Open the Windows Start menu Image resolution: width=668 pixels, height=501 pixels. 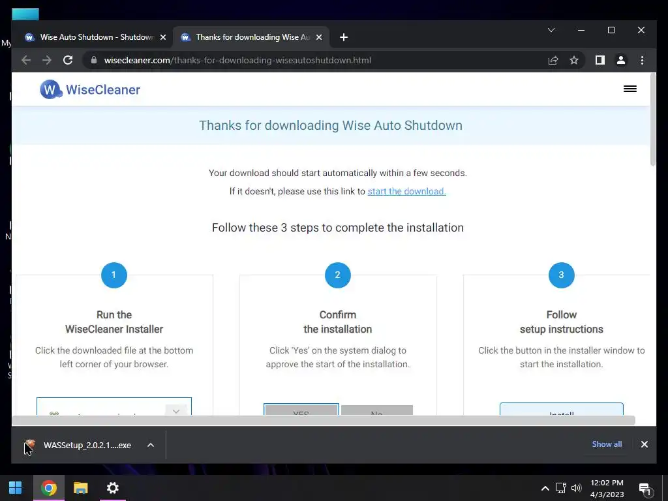[16, 488]
